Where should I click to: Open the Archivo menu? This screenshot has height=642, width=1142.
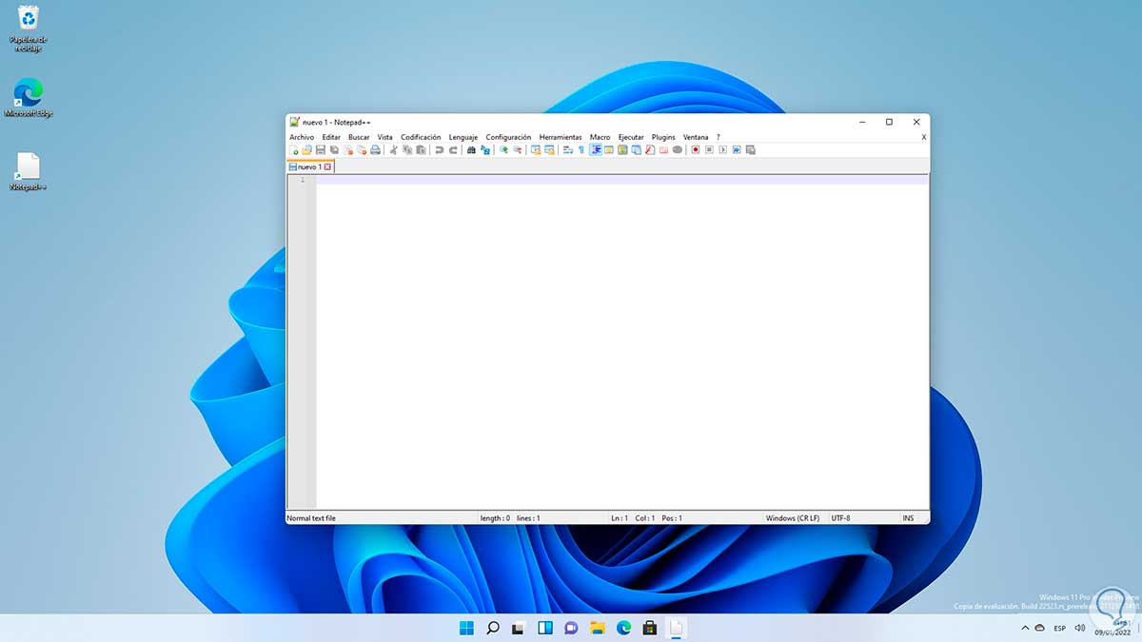[302, 137]
